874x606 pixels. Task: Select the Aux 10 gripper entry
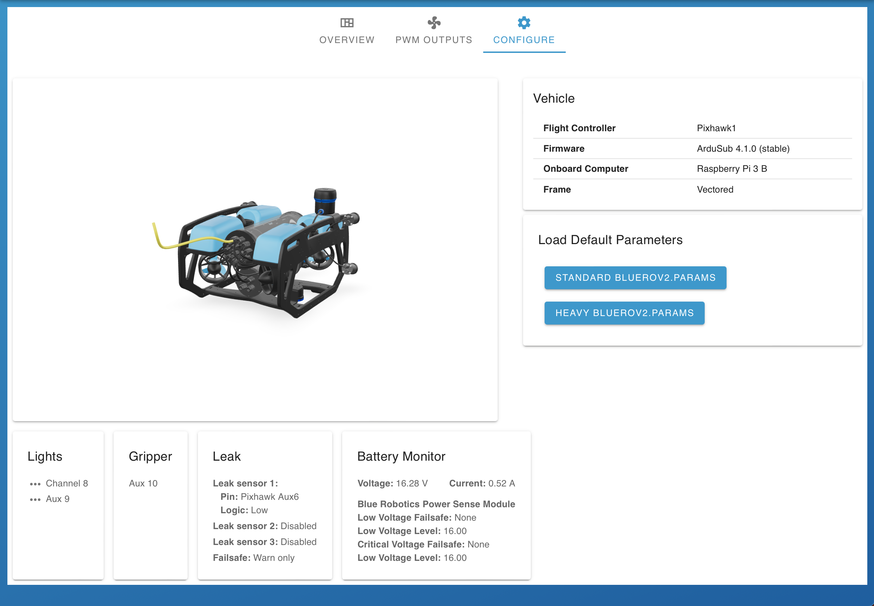[x=143, y=483]
